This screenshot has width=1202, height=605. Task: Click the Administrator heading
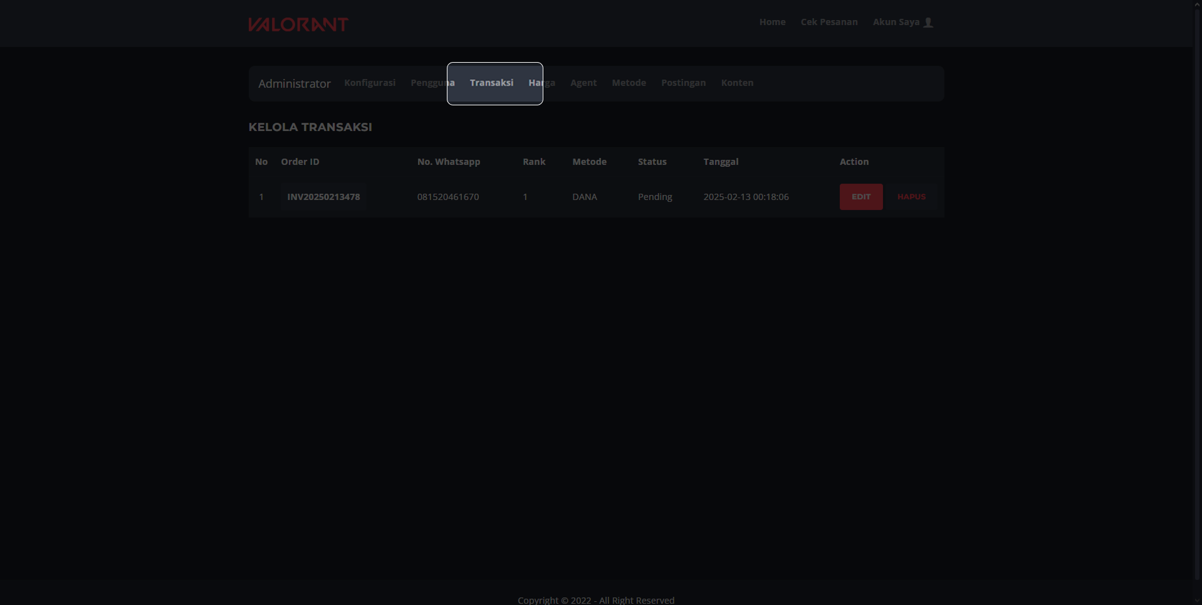(295, 83)
